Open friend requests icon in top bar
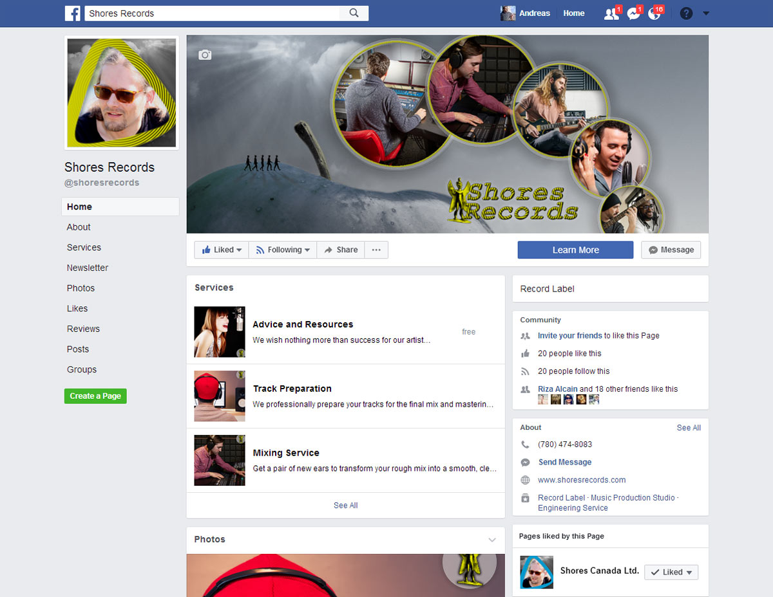This screenshot has width=773, height=597. click(611, 14)
